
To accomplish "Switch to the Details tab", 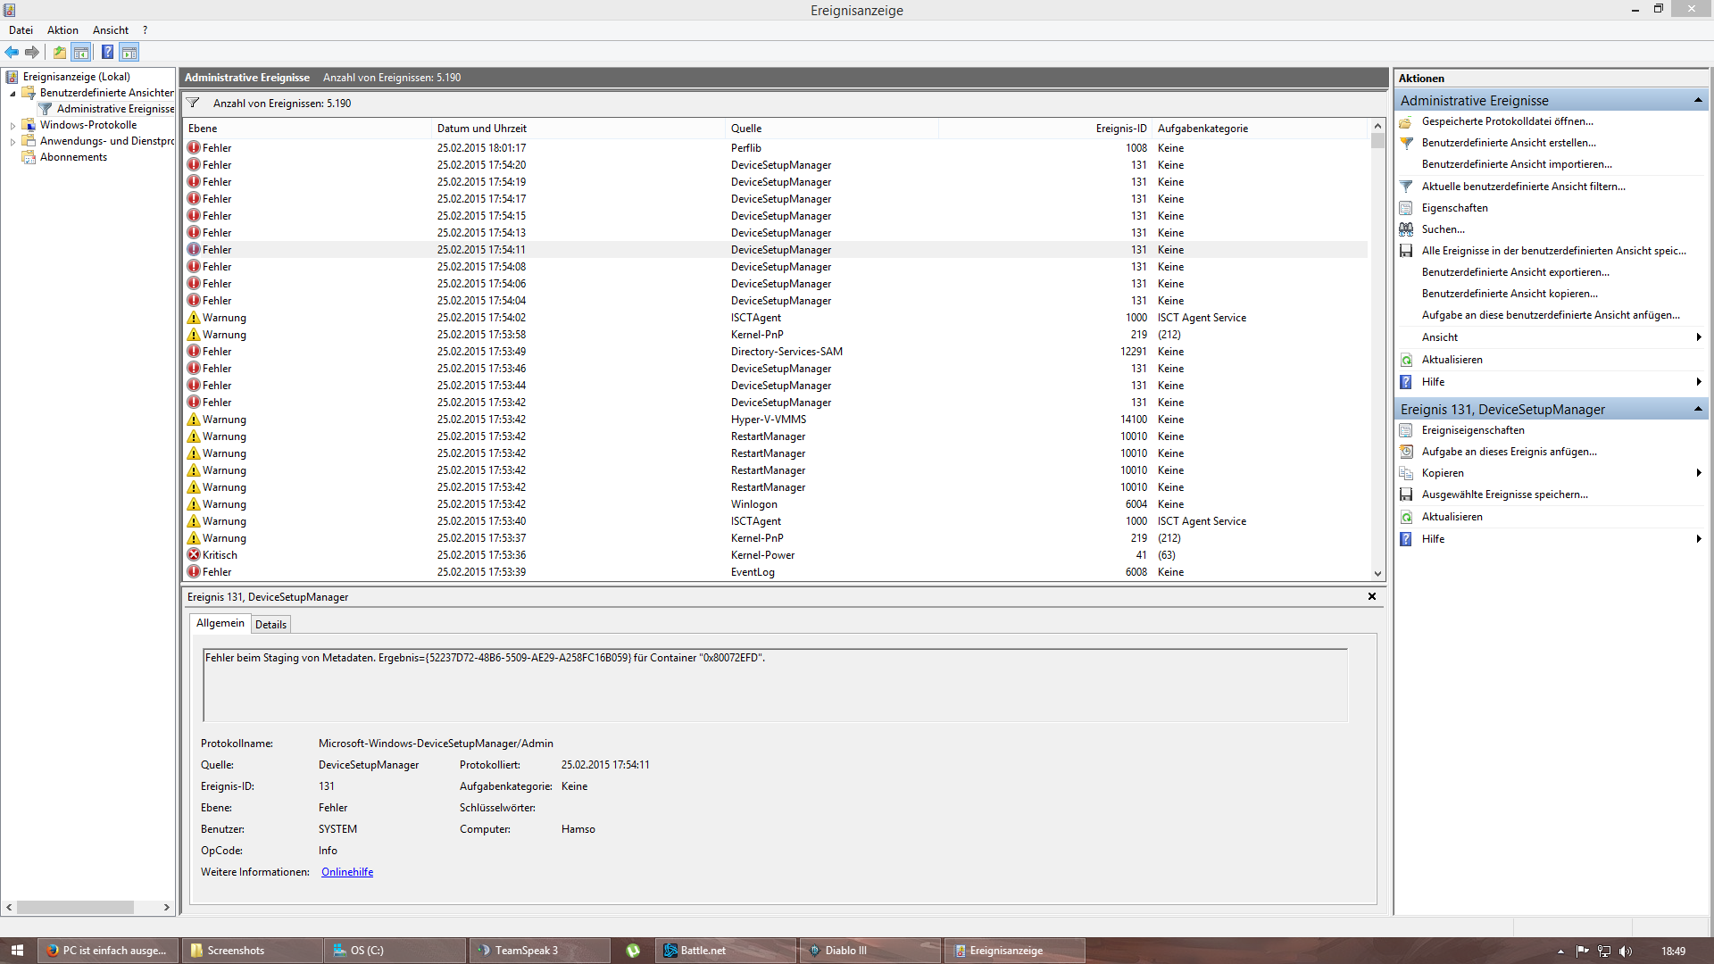I will (270, 625).
